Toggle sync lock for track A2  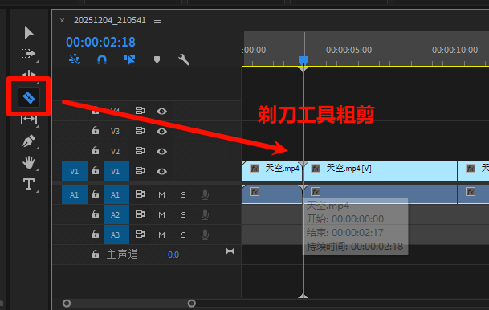click(x=140, y=214)
